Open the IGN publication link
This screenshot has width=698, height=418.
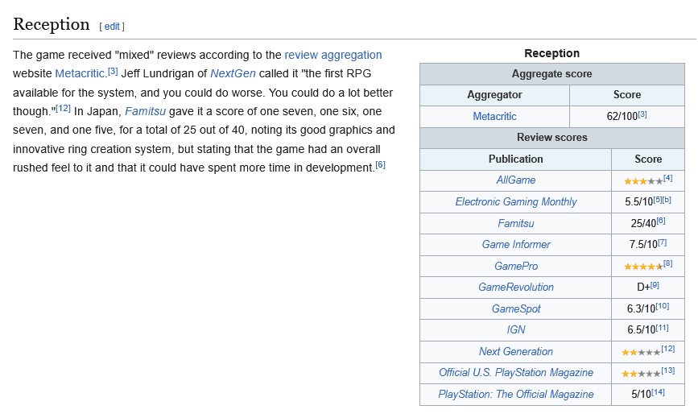(x=515, y=329)
